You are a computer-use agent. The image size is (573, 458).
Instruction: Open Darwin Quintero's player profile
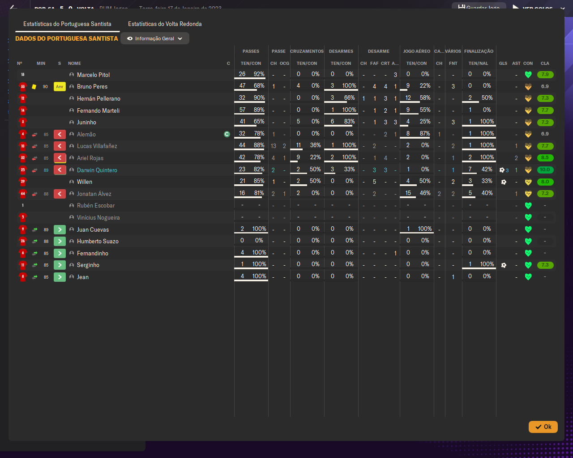[97, 170]
